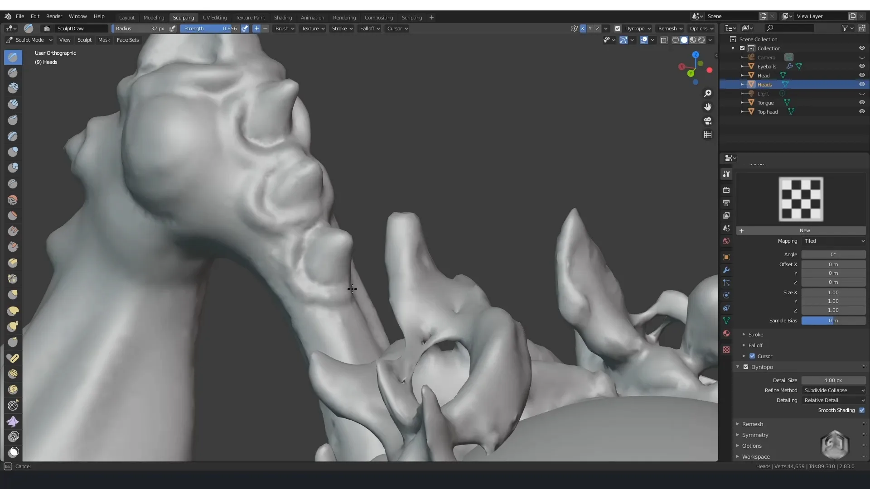
Task: Open the Stroke dropdown in header
Action: tap(342, 29)
